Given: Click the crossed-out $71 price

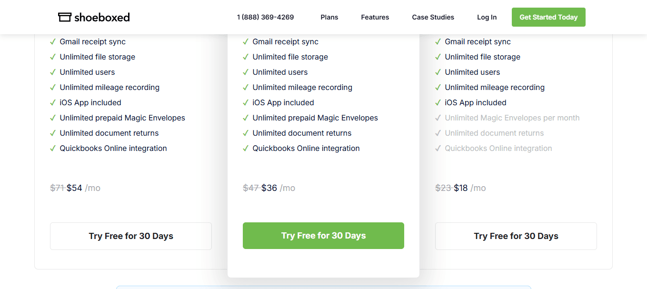Looking at the screenshot, I should point(57,188).
